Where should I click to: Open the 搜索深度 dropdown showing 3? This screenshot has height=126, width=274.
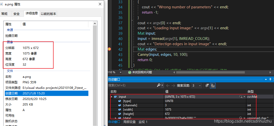(200, 86)
